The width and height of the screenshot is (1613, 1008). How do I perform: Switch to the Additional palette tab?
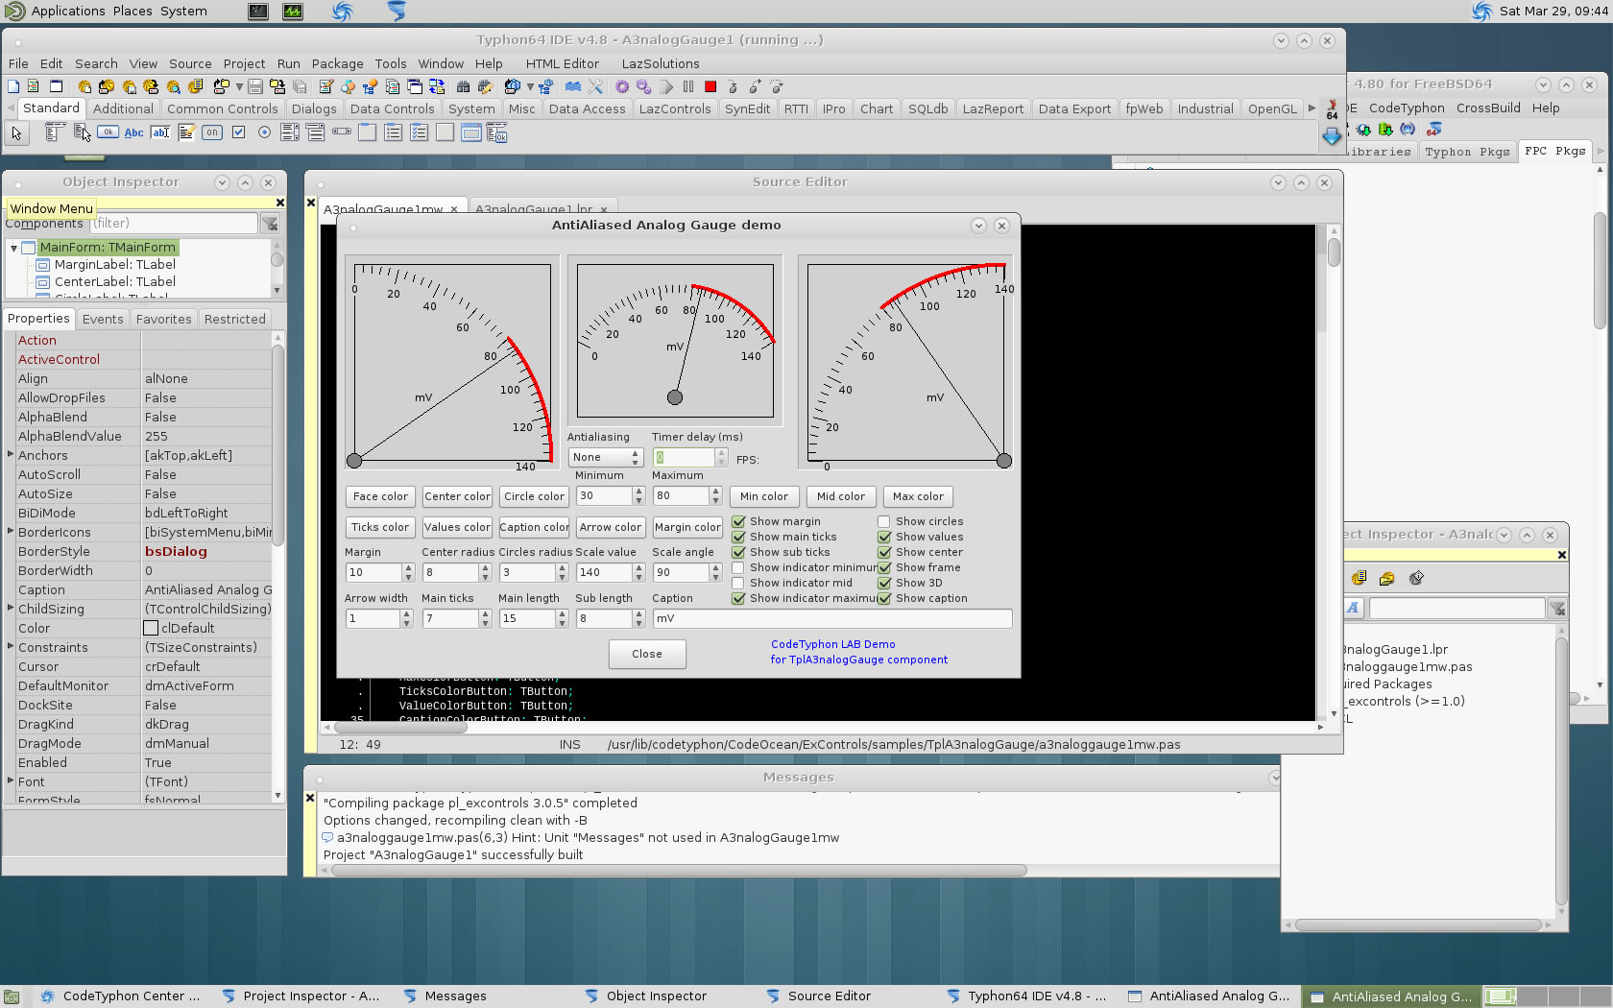(x=123, y=108)
